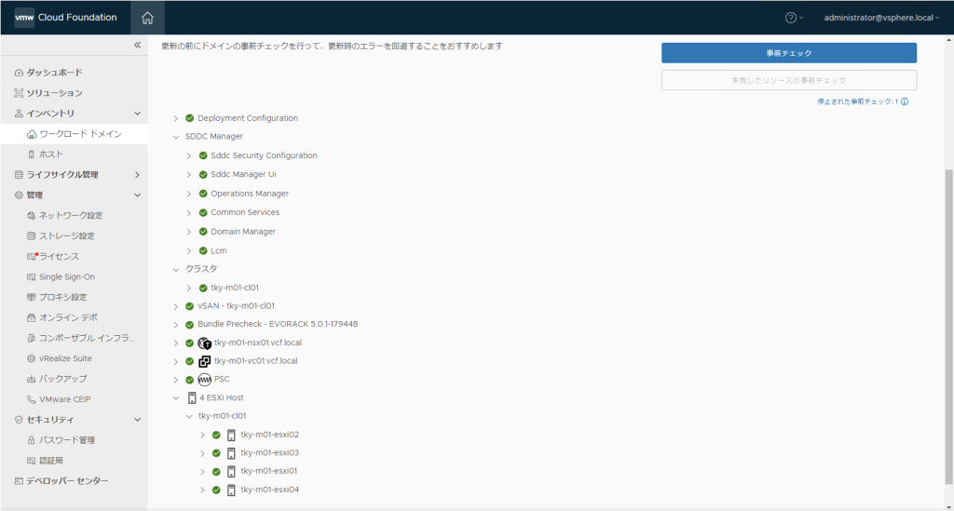Open the help menu icon
954x511 pixels.
790,18
